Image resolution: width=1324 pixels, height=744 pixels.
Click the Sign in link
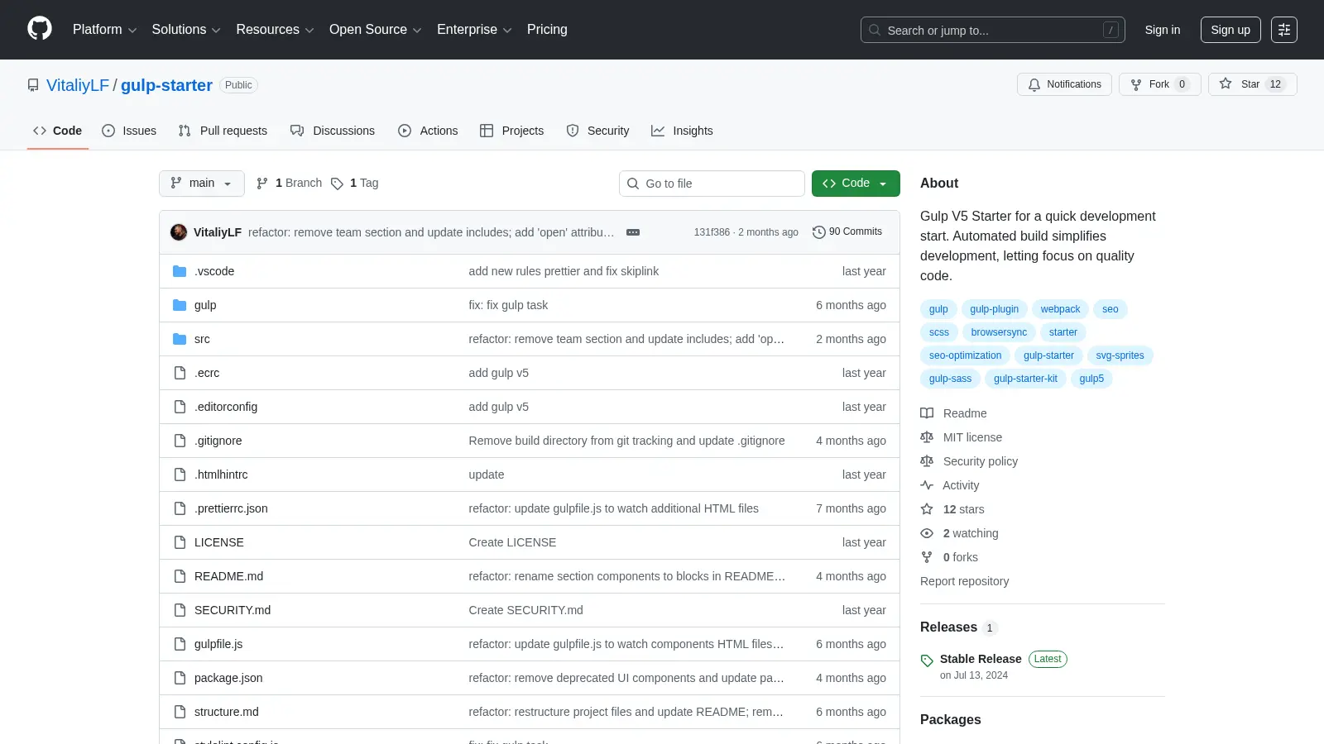tap(1163, 30)
